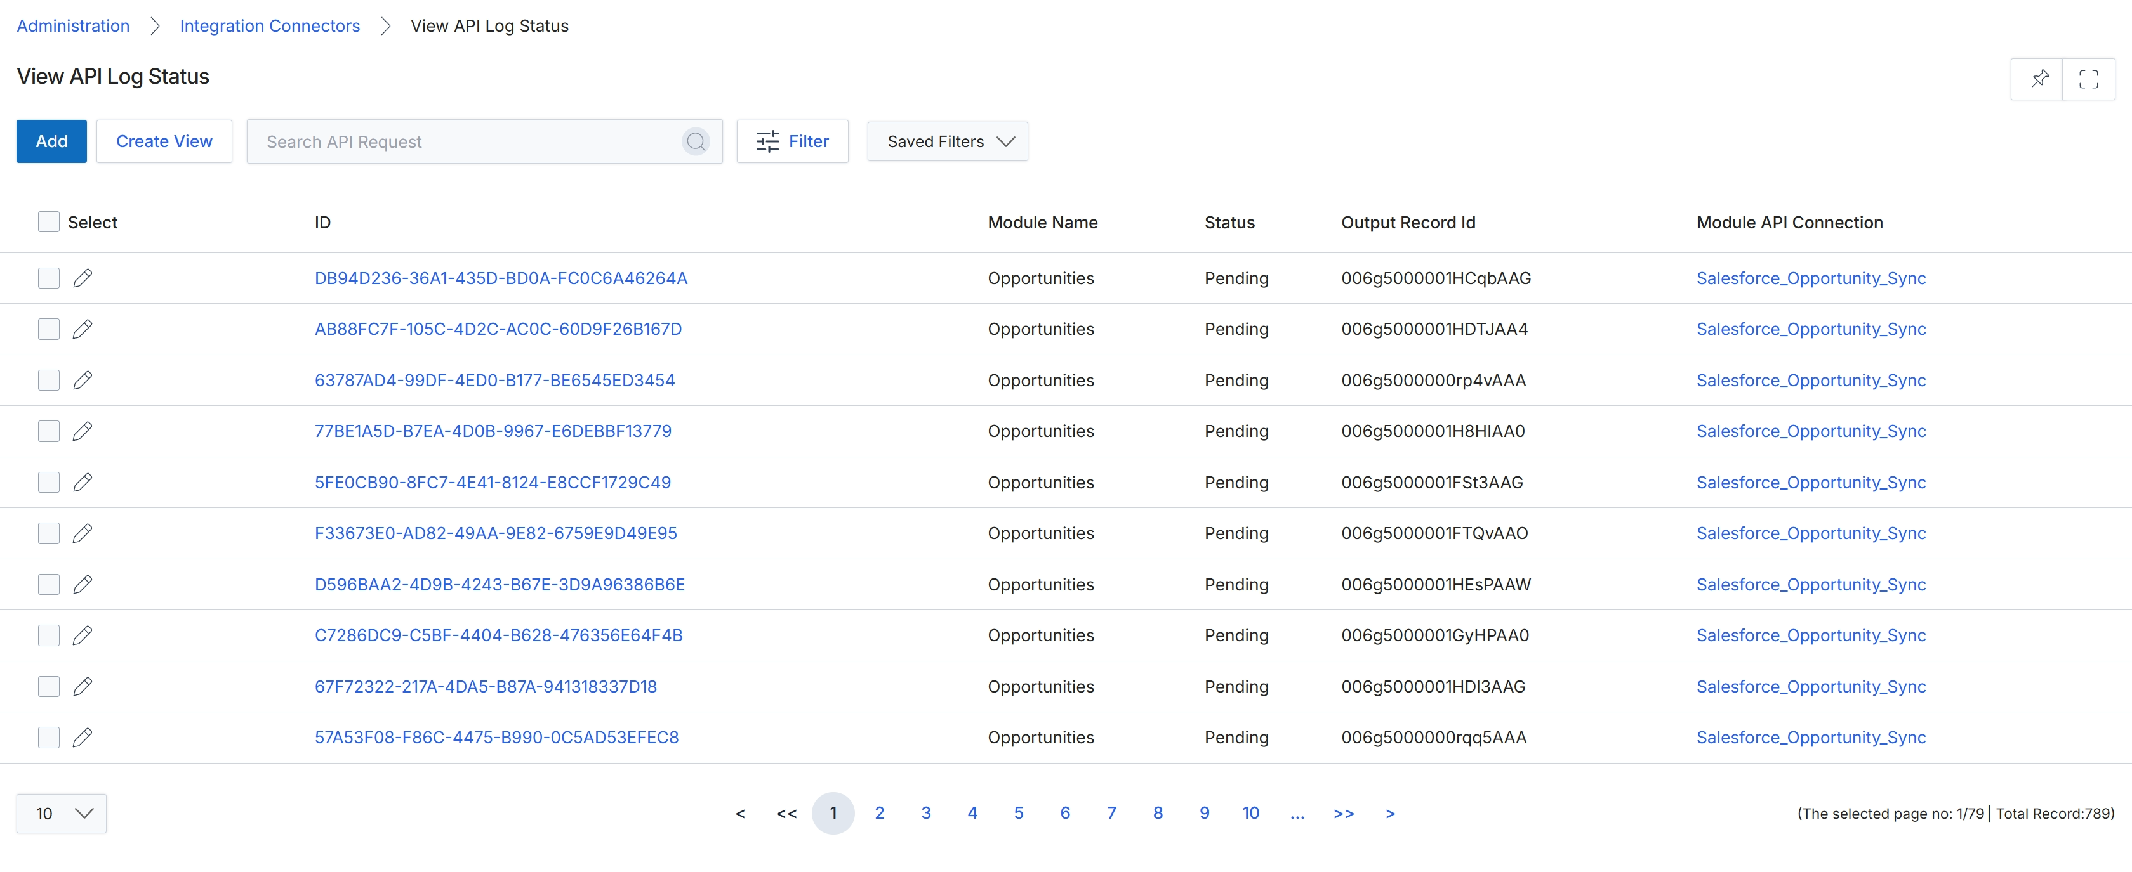Edit record 63787AD4 with pencil icon

click(x=82, y=381)
